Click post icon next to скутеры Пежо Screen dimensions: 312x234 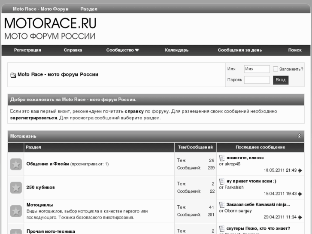[x=222, y=228]
